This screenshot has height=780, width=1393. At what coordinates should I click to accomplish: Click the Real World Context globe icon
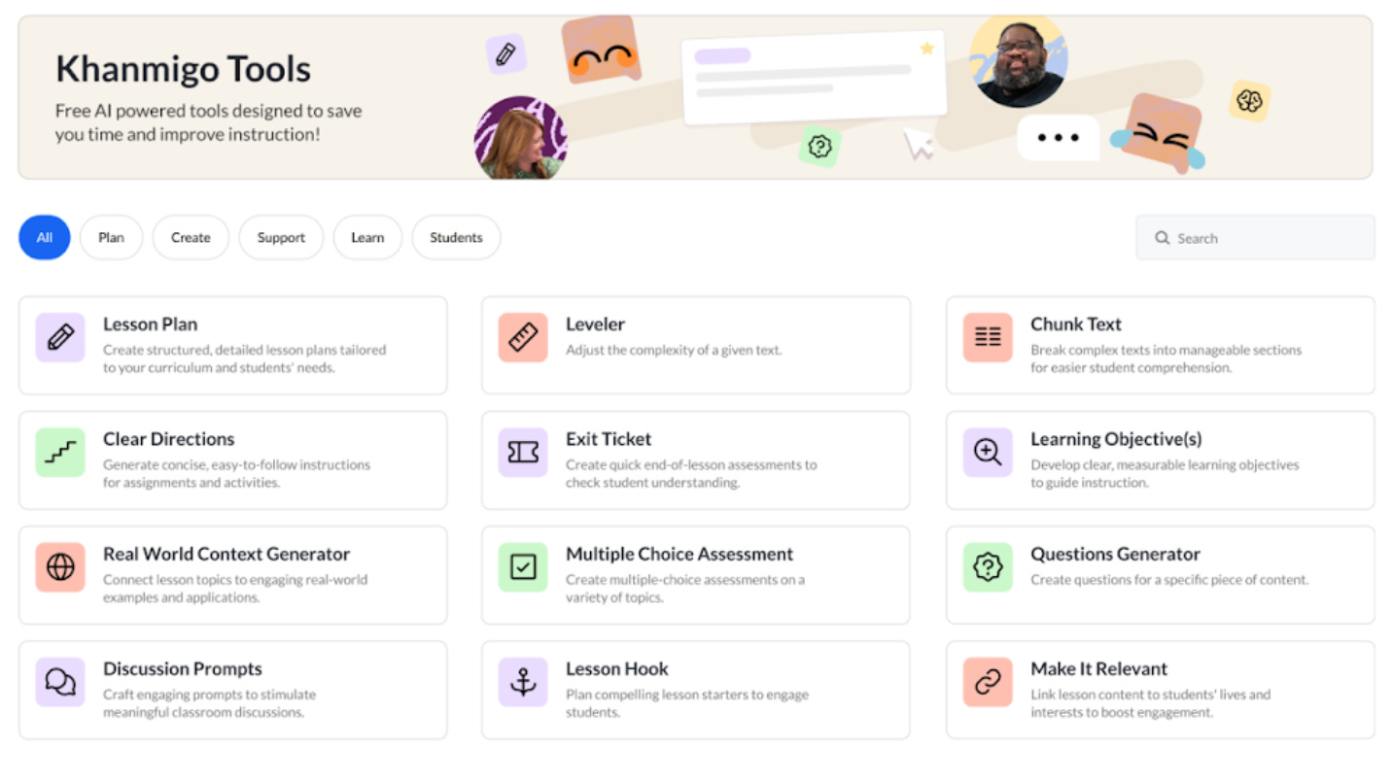click(x=60, y=567)
